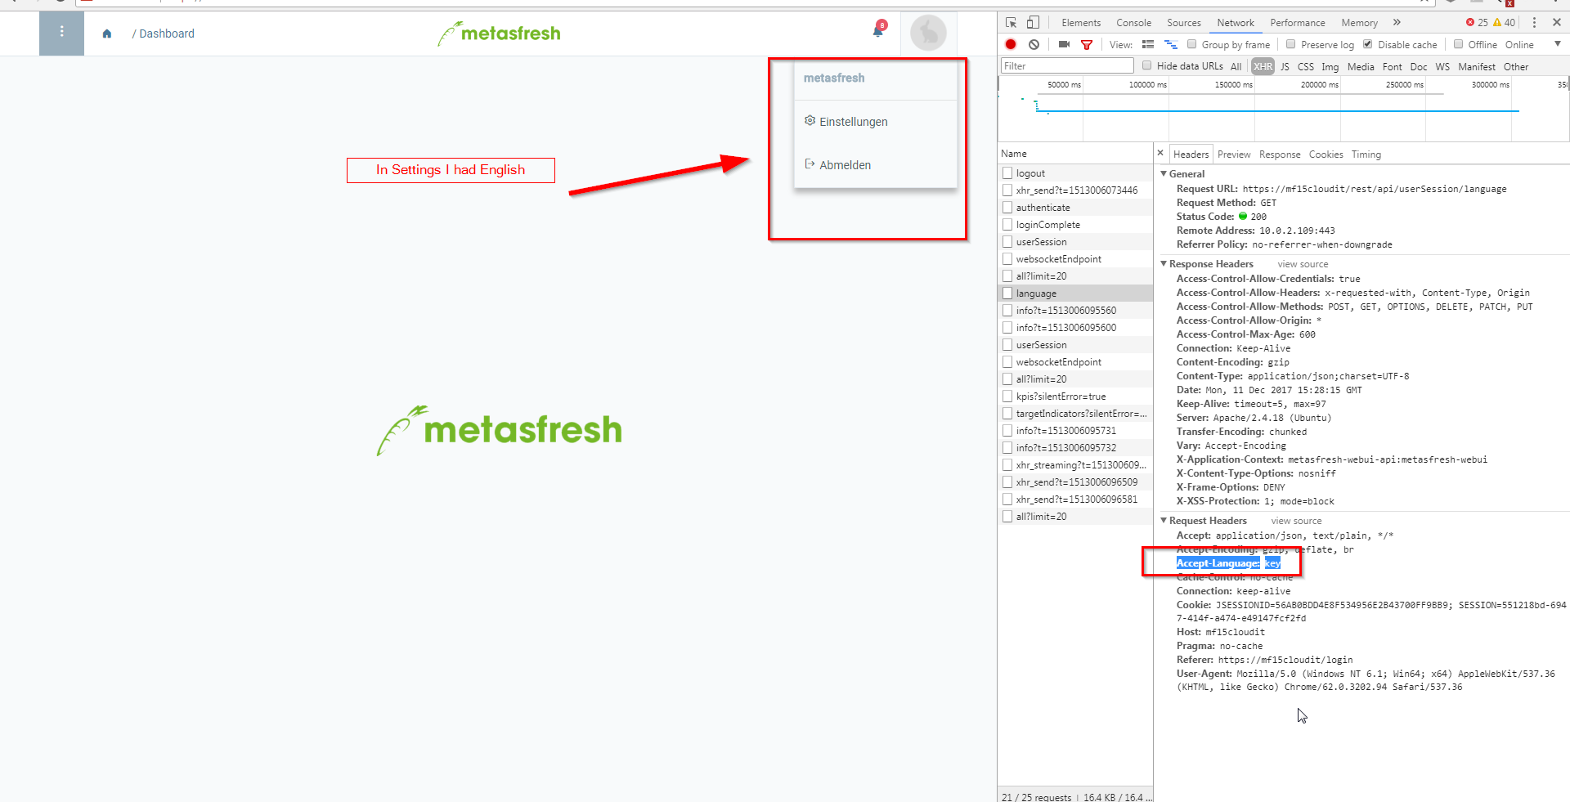Open the Elements tab
The image size is (1570, 802).
coord(1081,23)
